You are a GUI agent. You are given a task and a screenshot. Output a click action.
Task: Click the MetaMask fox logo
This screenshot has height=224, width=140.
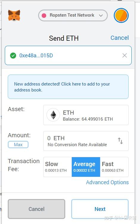click(14, 15)
